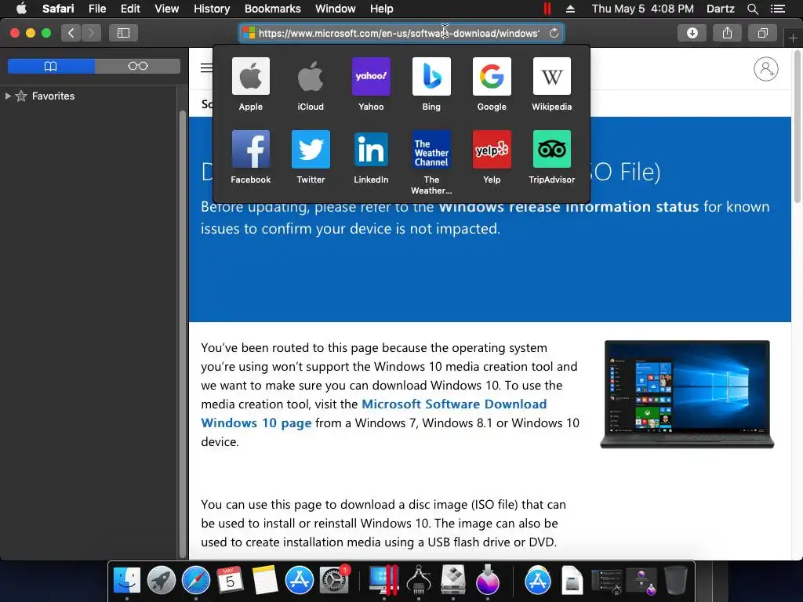
Task: Open the Wikipedia favorite tile
Action: pos(551,85)
